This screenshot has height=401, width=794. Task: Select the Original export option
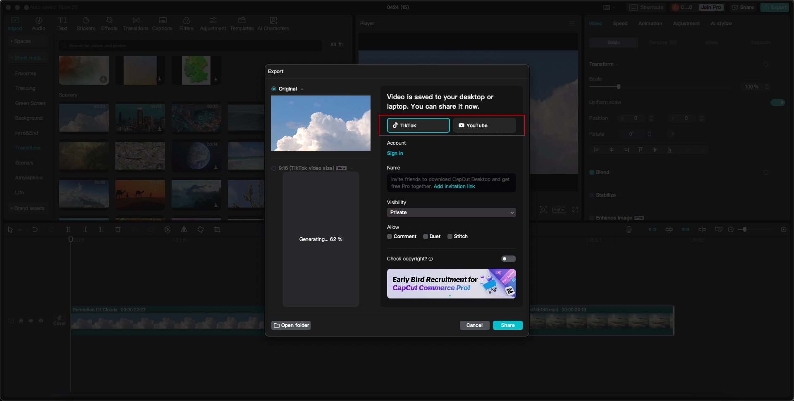click(x=274, y=89)
